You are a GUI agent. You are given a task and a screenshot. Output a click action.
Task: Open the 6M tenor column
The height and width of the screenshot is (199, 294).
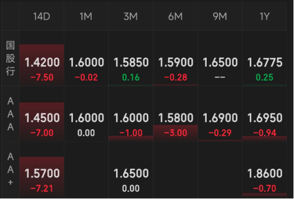175,17
